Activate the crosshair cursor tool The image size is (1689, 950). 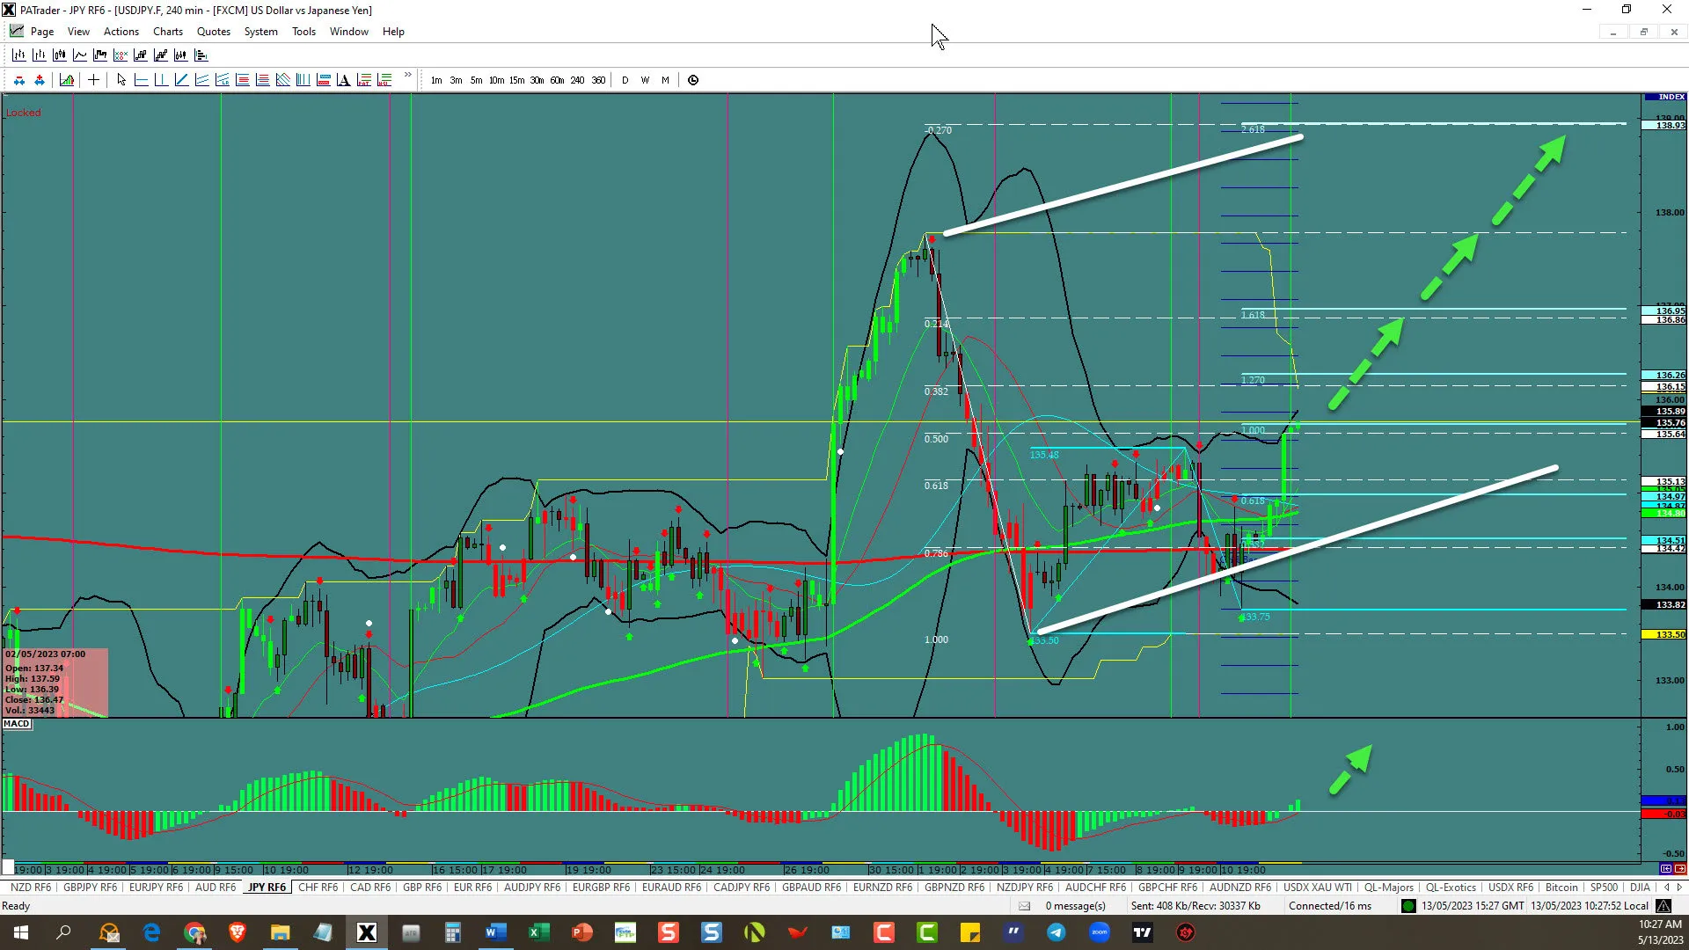click(x=93, y=80)
